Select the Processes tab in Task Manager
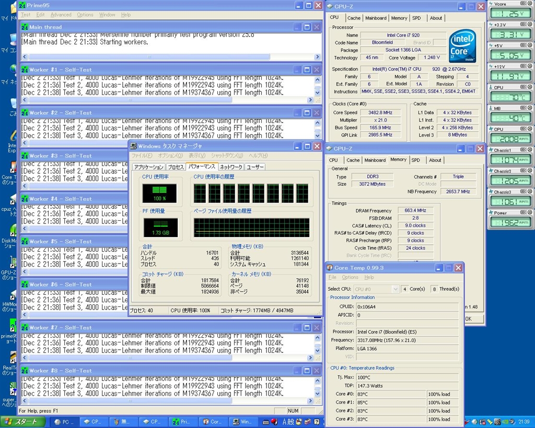 click(x=176, y=167)
